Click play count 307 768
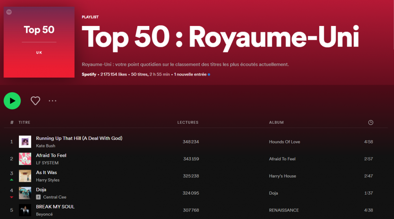 [191, 210]
